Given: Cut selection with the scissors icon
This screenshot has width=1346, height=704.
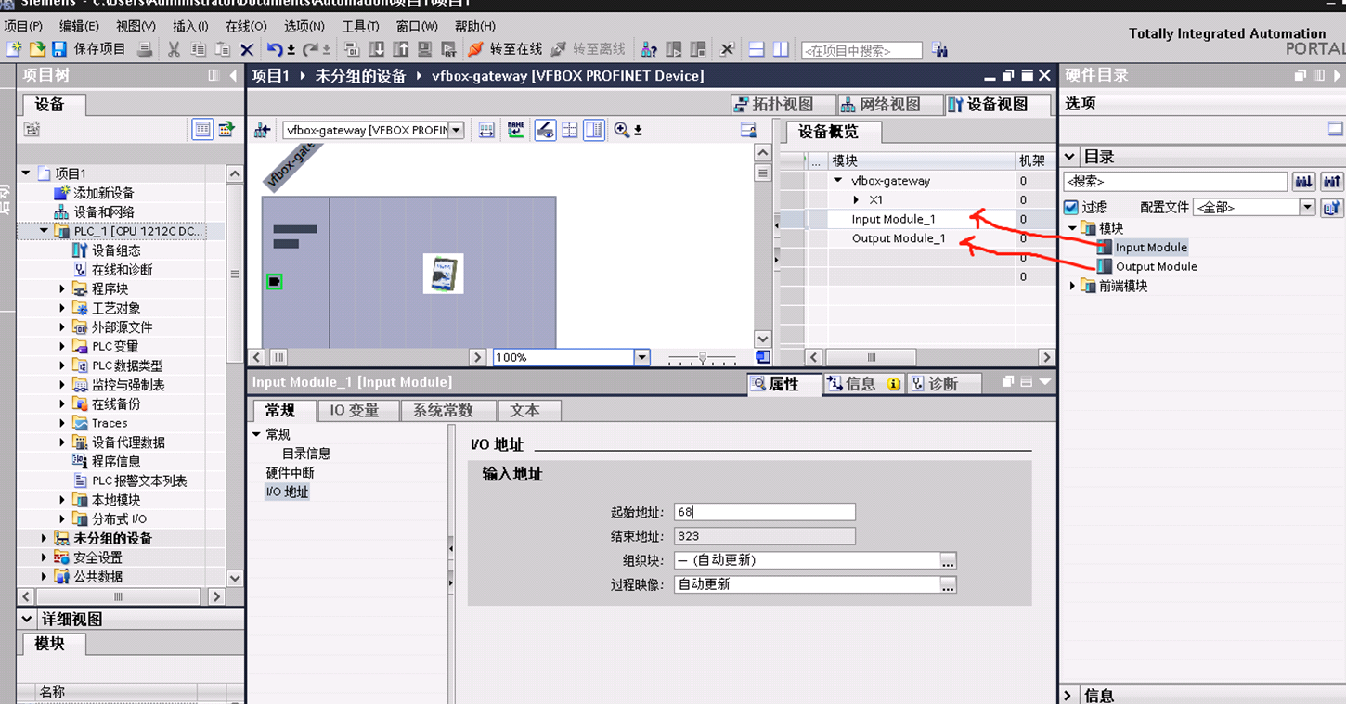Looking at the screenshot, I should [x=174, y=49].
